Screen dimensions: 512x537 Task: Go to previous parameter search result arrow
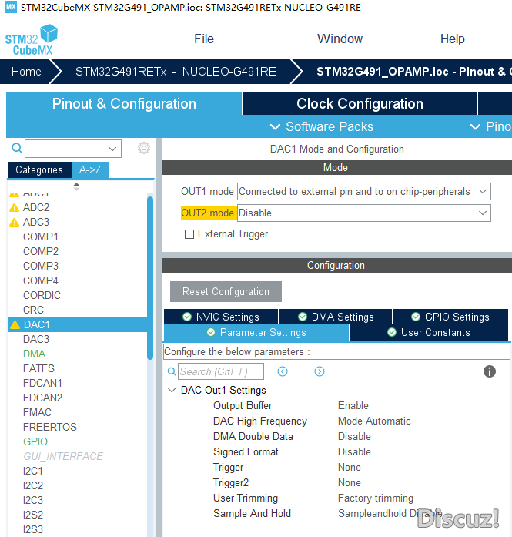(283, 371)
